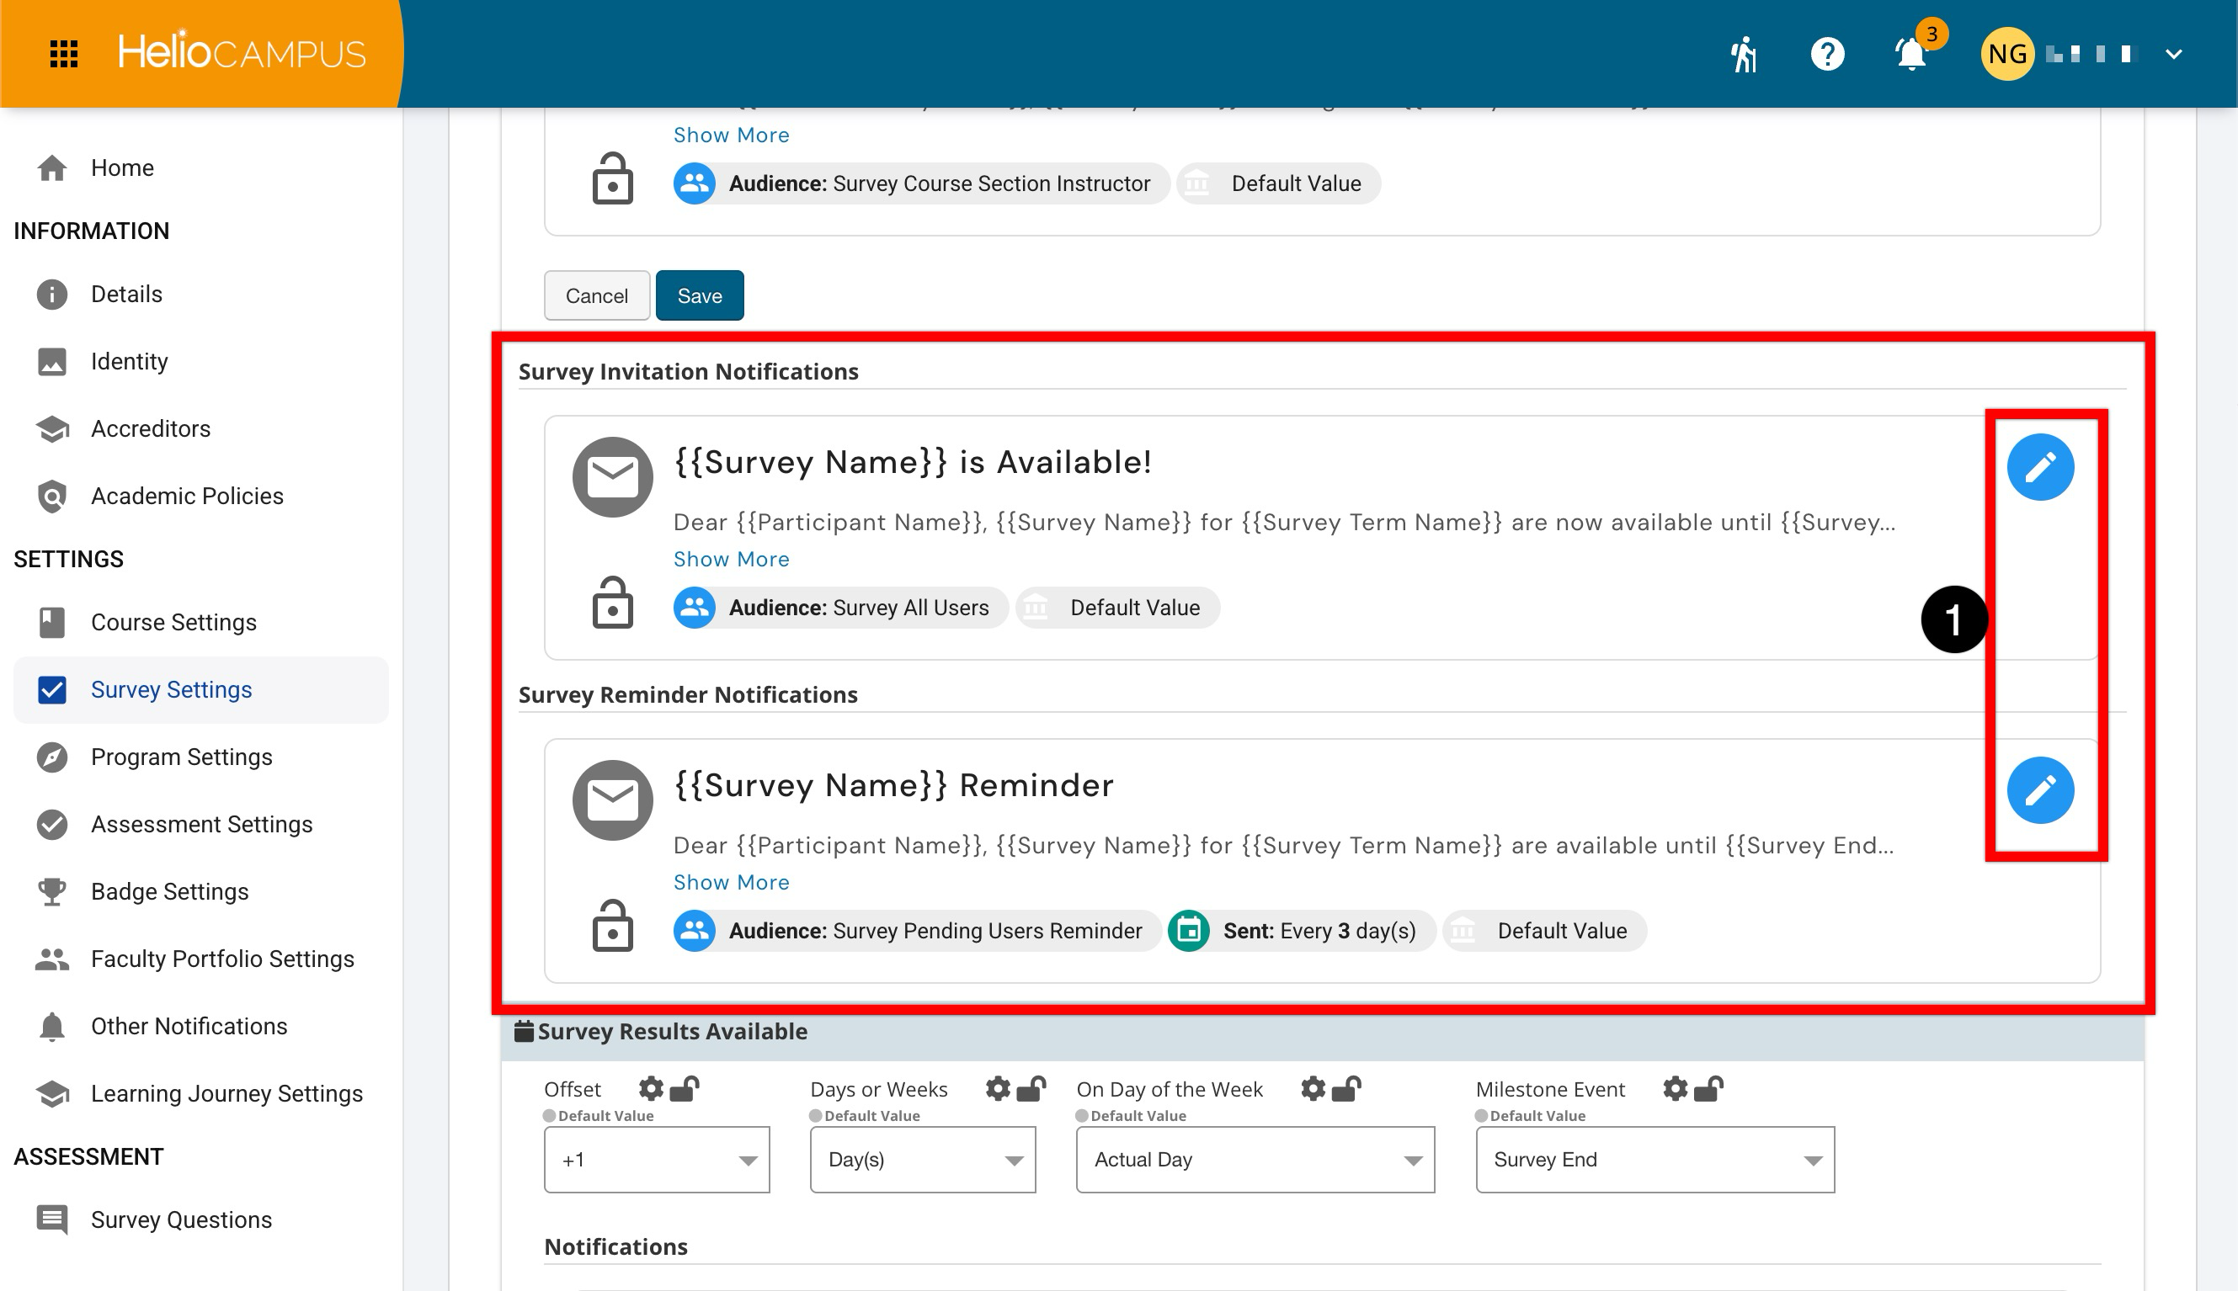
Task: Open the notifications bell icon
Action: click(x=1911, y=54)
